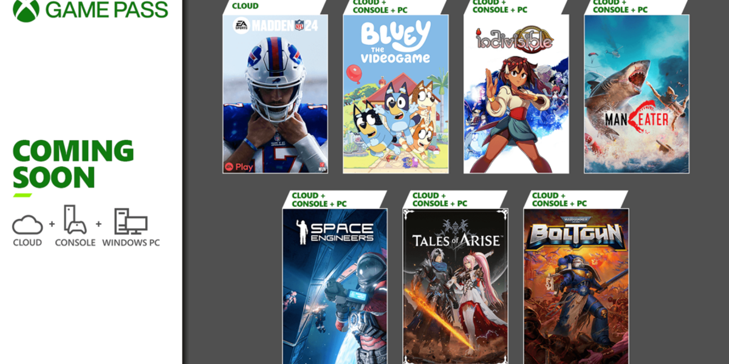The height and width of the screenshot is (364, 729).
Task: Open the Indivisible game cover
Action: (516, 94)
